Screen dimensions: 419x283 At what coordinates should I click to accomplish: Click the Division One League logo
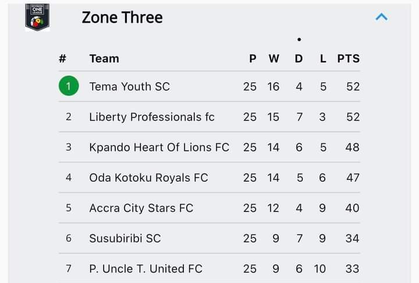[37, 17]
